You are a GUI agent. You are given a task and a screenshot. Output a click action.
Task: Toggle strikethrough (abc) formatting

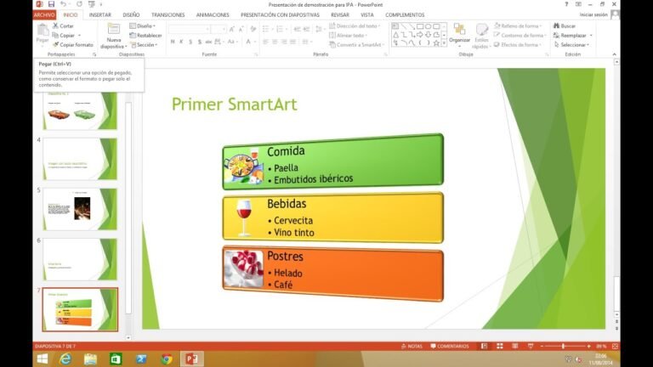(208, 42)
